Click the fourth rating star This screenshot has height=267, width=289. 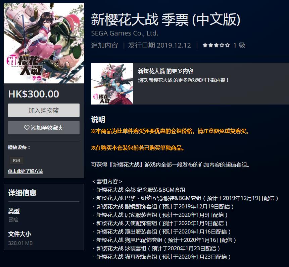click(x=222, y=45)
